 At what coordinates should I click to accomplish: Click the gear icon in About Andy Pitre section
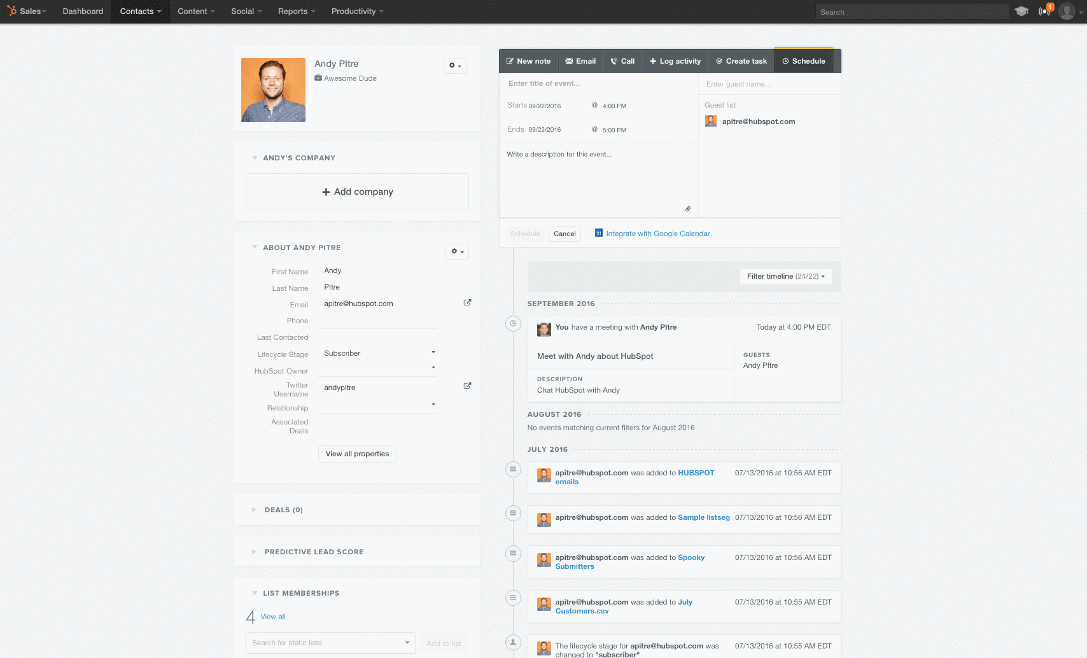457,251
